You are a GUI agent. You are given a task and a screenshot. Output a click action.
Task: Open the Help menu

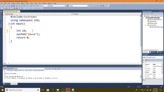coord(55,3)
